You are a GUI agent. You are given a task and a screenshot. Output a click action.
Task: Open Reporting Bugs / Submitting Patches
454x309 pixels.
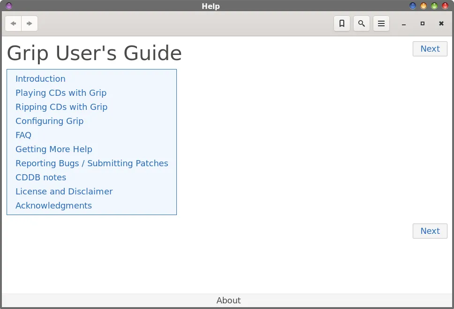tap(92, 163)
